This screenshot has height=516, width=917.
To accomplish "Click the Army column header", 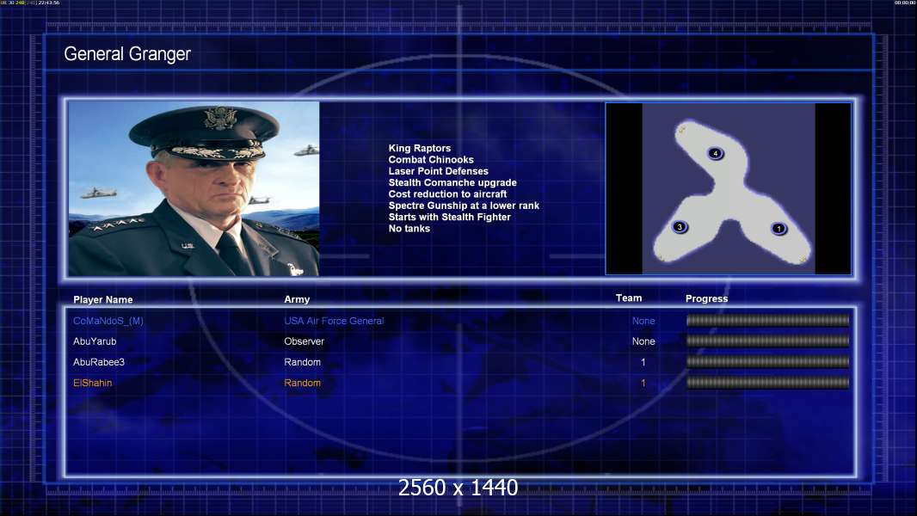I will (297, 299).
